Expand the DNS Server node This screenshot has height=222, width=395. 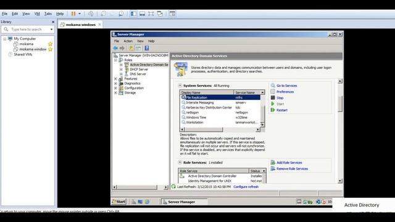121,74
